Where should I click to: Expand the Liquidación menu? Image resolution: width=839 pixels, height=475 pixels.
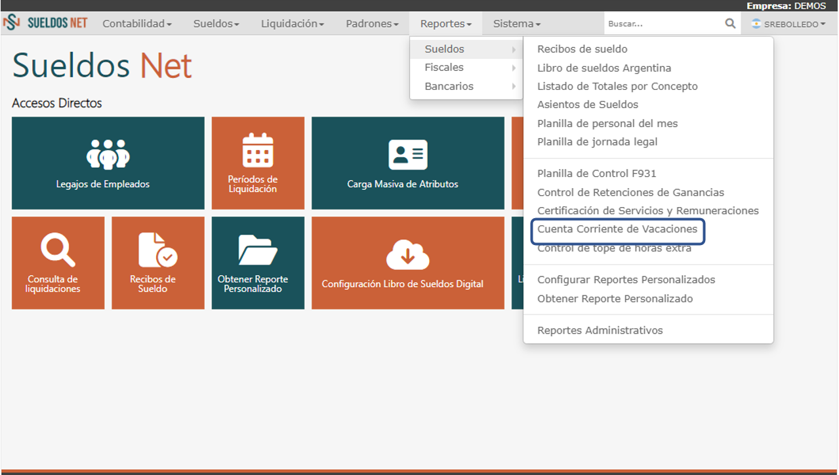(293, 24)
